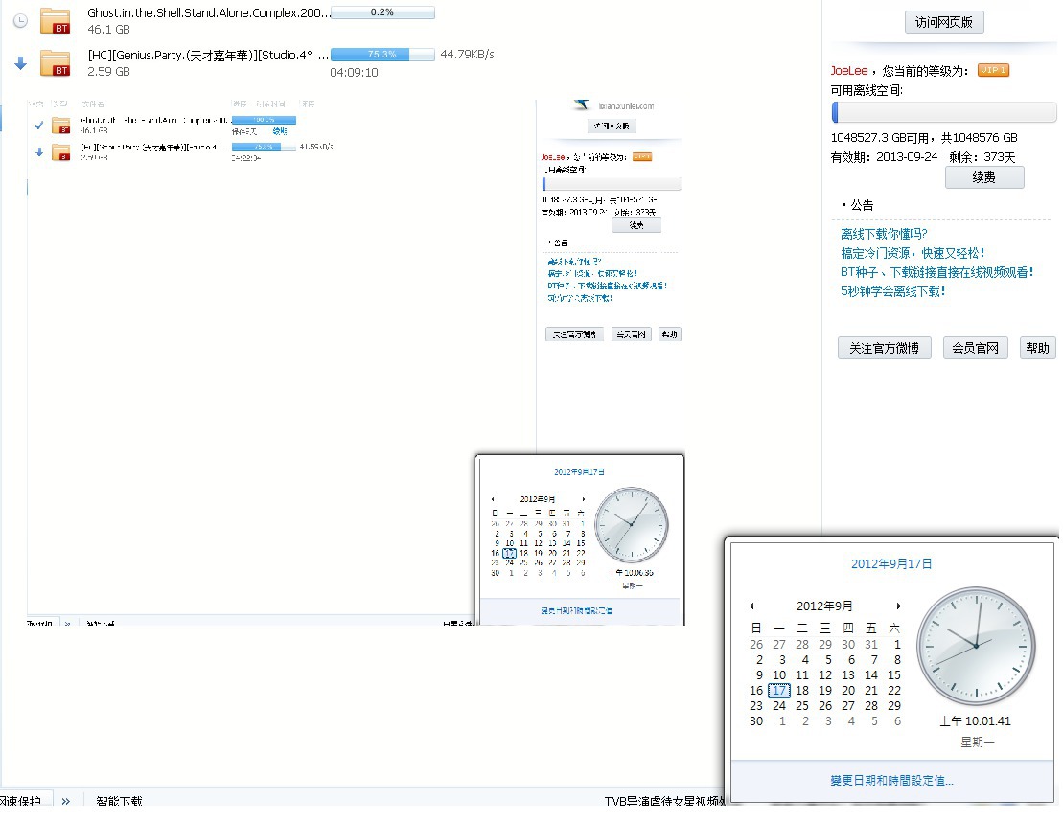Click the 剩余: 373天 text in the main panel
Image resolution: width=1063 pixels, height=823 pixels.
982,157
